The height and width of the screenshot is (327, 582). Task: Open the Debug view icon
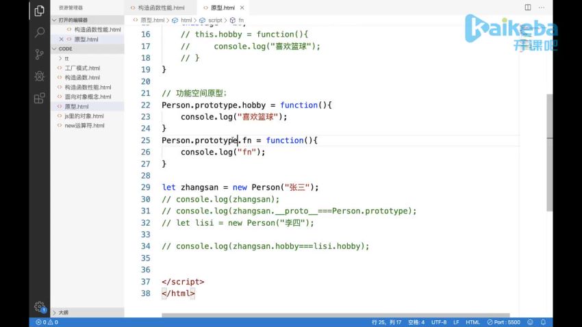pos(39,77)
